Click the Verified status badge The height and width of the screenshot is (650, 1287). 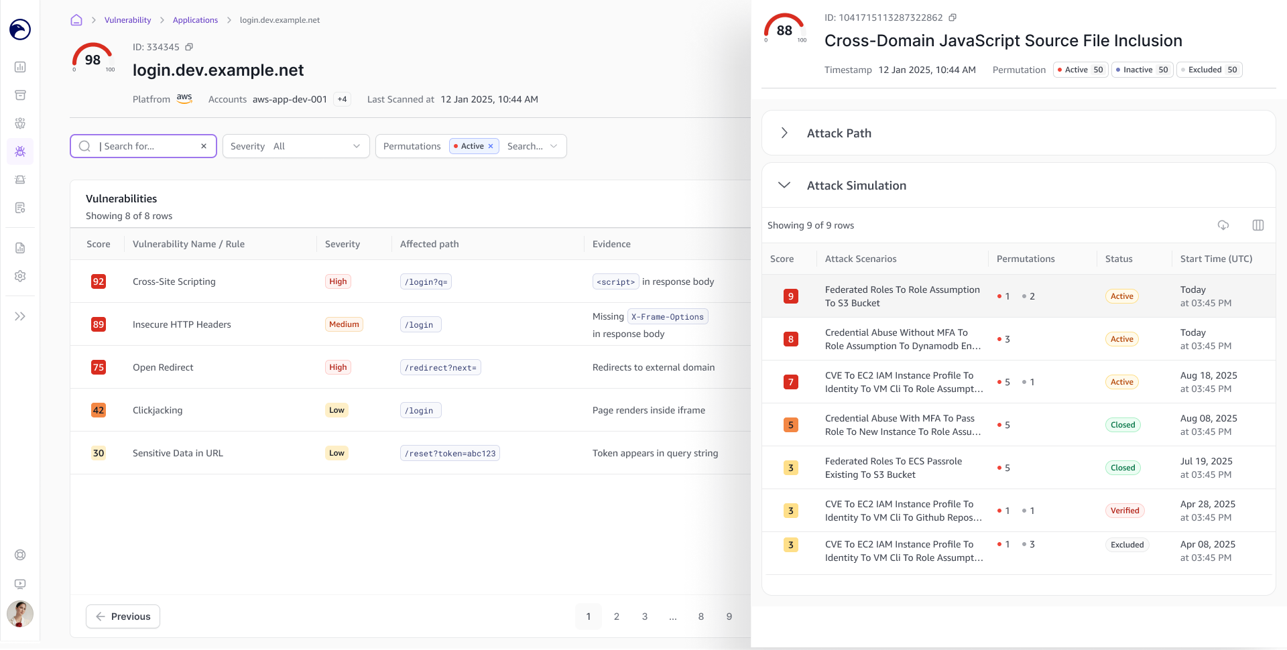tap(1124, 511)
